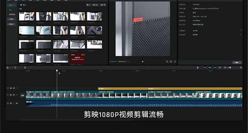
Task: Select the My Presets sidebar entry
Action: click(12, 15)
